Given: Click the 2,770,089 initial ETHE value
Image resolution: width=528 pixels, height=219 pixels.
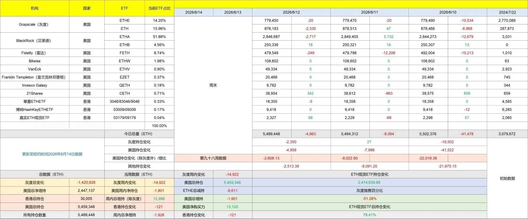Looking at the screenshot, I should pos(507,21).
